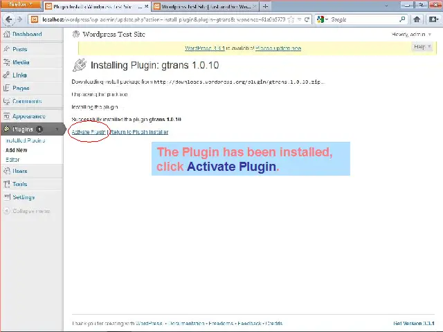Open the list all tabs dropdown arrow
443x332 pixels.
[386, 6]
